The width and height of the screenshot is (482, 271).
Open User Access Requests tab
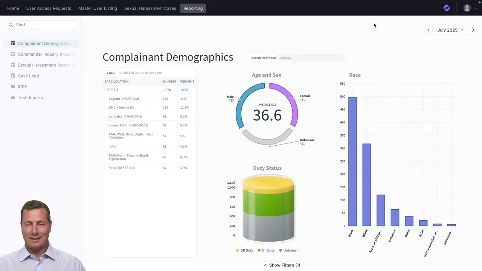pos(49,8)
